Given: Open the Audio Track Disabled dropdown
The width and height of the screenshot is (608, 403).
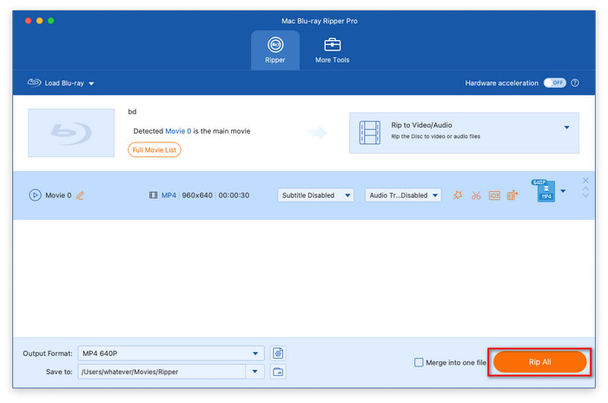Looking at the screenshot, I should click(x=403, y=195).
